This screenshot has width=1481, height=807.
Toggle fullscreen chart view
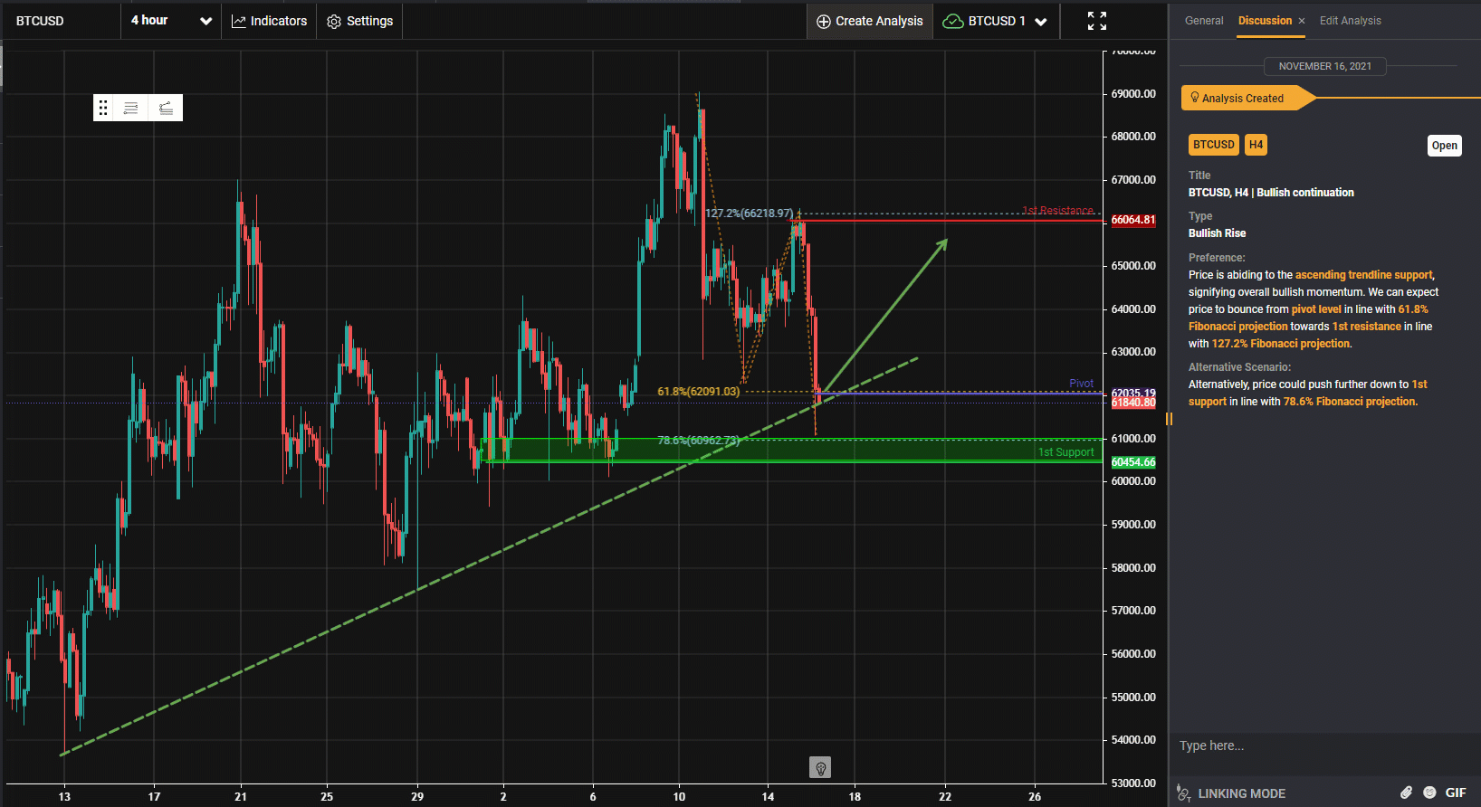1097,21
